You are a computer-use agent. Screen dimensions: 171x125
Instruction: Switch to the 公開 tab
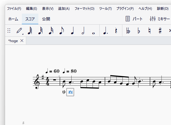[x=46, y=19]
